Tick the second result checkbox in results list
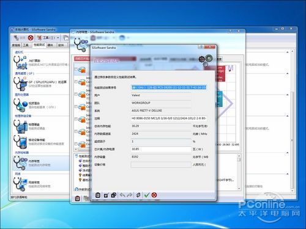 (x=76, y=82)
